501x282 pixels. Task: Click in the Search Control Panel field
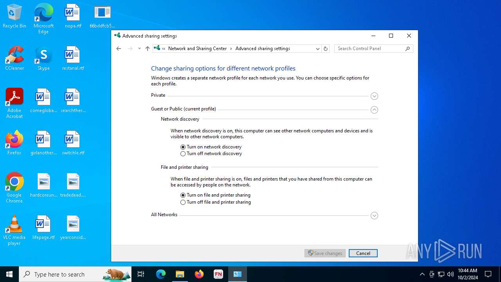point(370,49)
